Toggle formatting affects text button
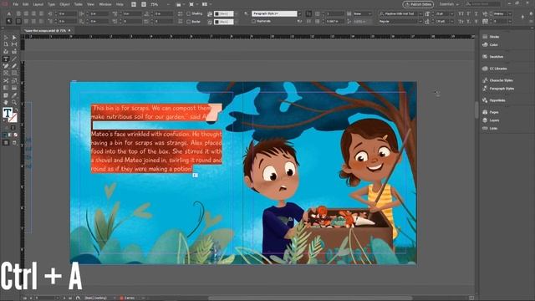535x301 pixels. [x=13, y=128]
